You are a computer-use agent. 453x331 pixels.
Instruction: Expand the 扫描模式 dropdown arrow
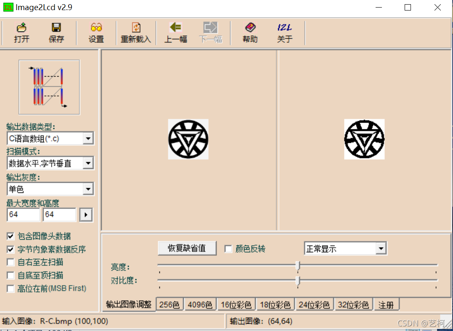[x=88, y=163]
